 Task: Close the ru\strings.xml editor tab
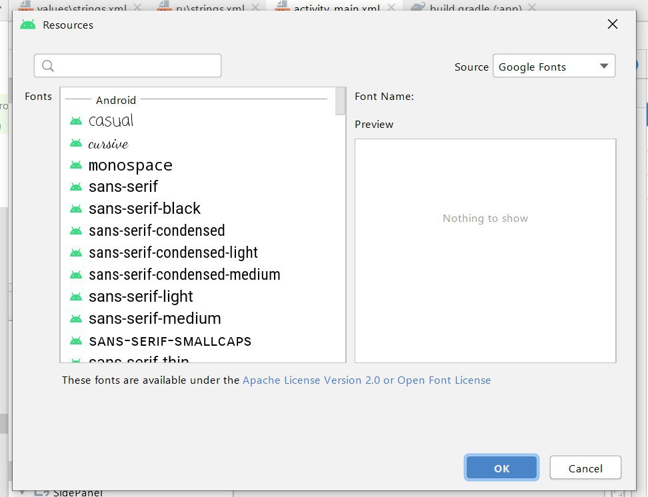255,7
